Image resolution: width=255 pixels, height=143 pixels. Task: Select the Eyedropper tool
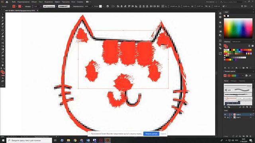pyautogui.click(x=3, y=52)
